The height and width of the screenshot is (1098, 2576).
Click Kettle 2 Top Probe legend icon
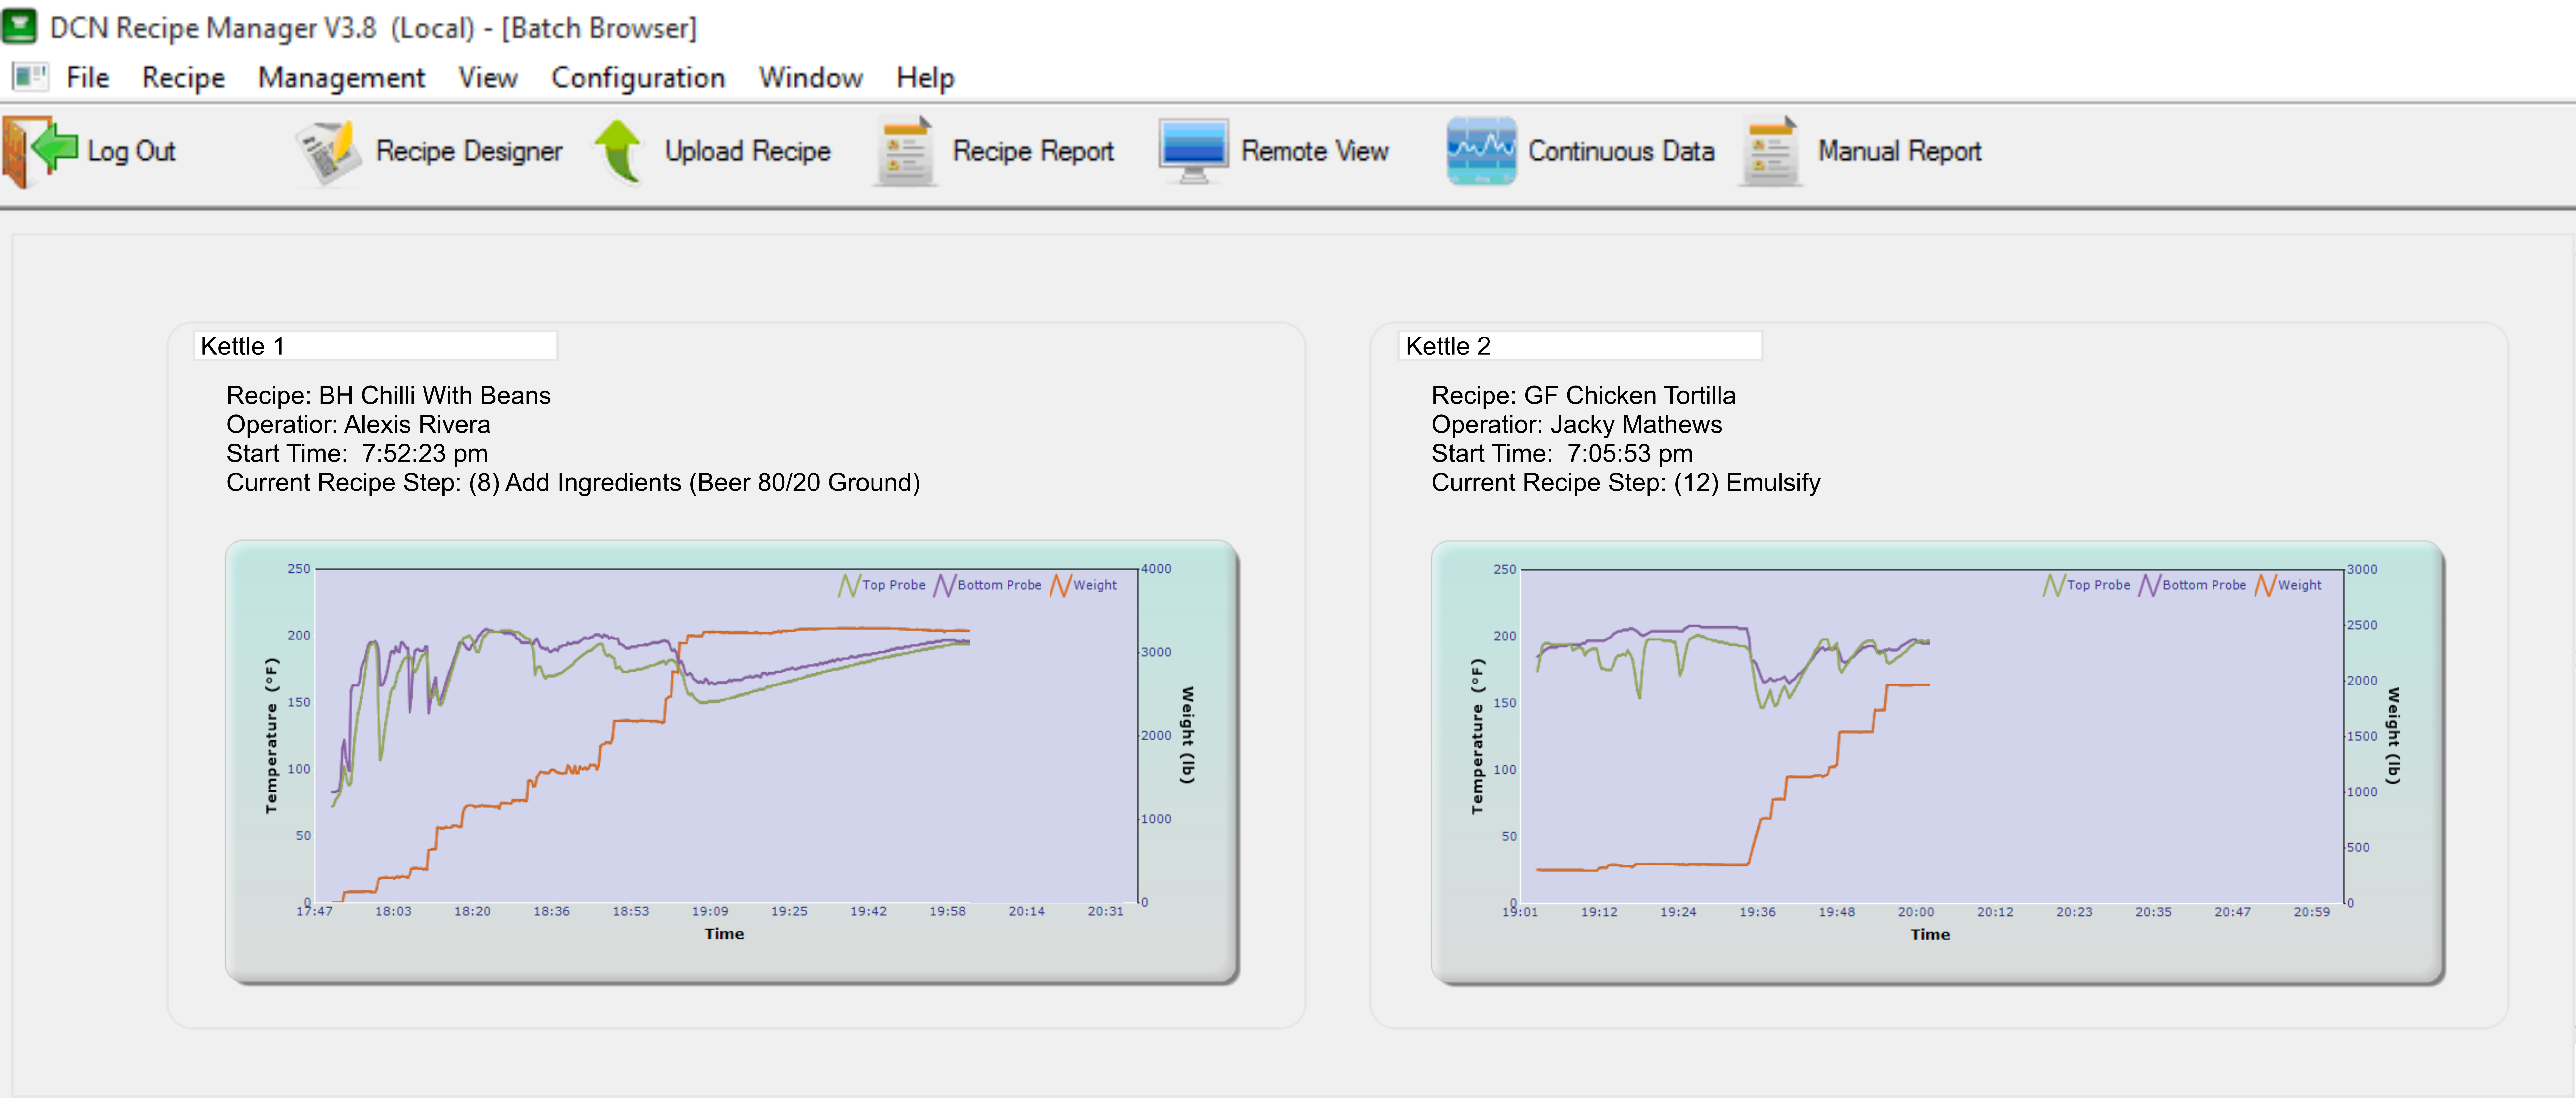pos(2054,585)
